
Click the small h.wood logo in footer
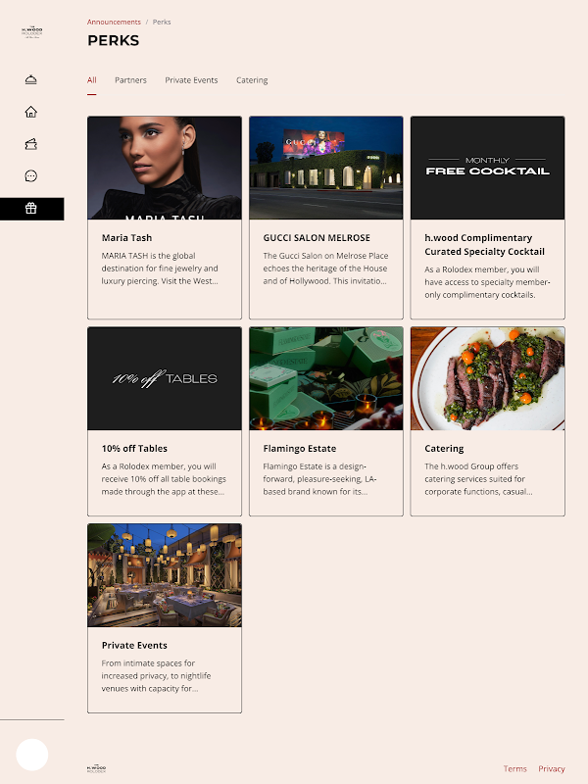pos(96,768)
